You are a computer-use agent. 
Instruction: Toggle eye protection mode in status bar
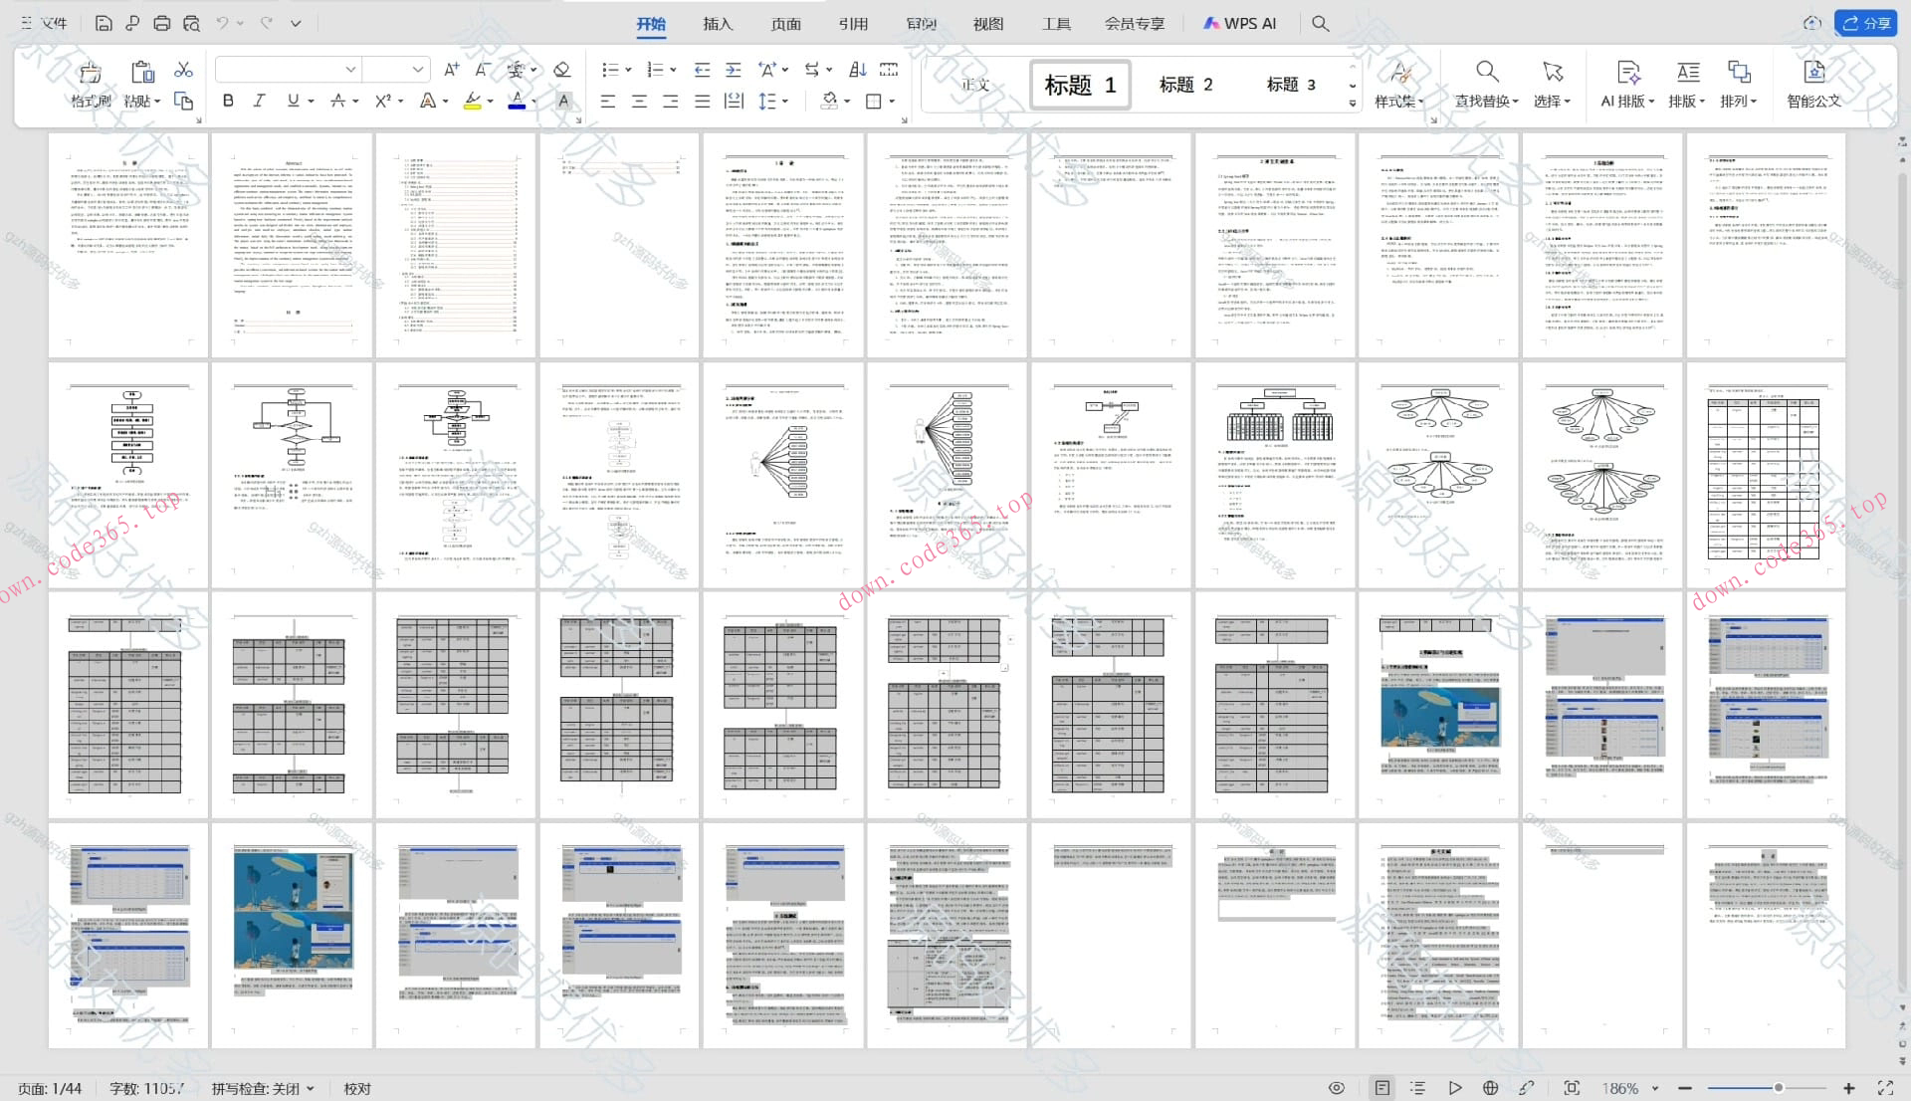(x=1337, y=1088)
